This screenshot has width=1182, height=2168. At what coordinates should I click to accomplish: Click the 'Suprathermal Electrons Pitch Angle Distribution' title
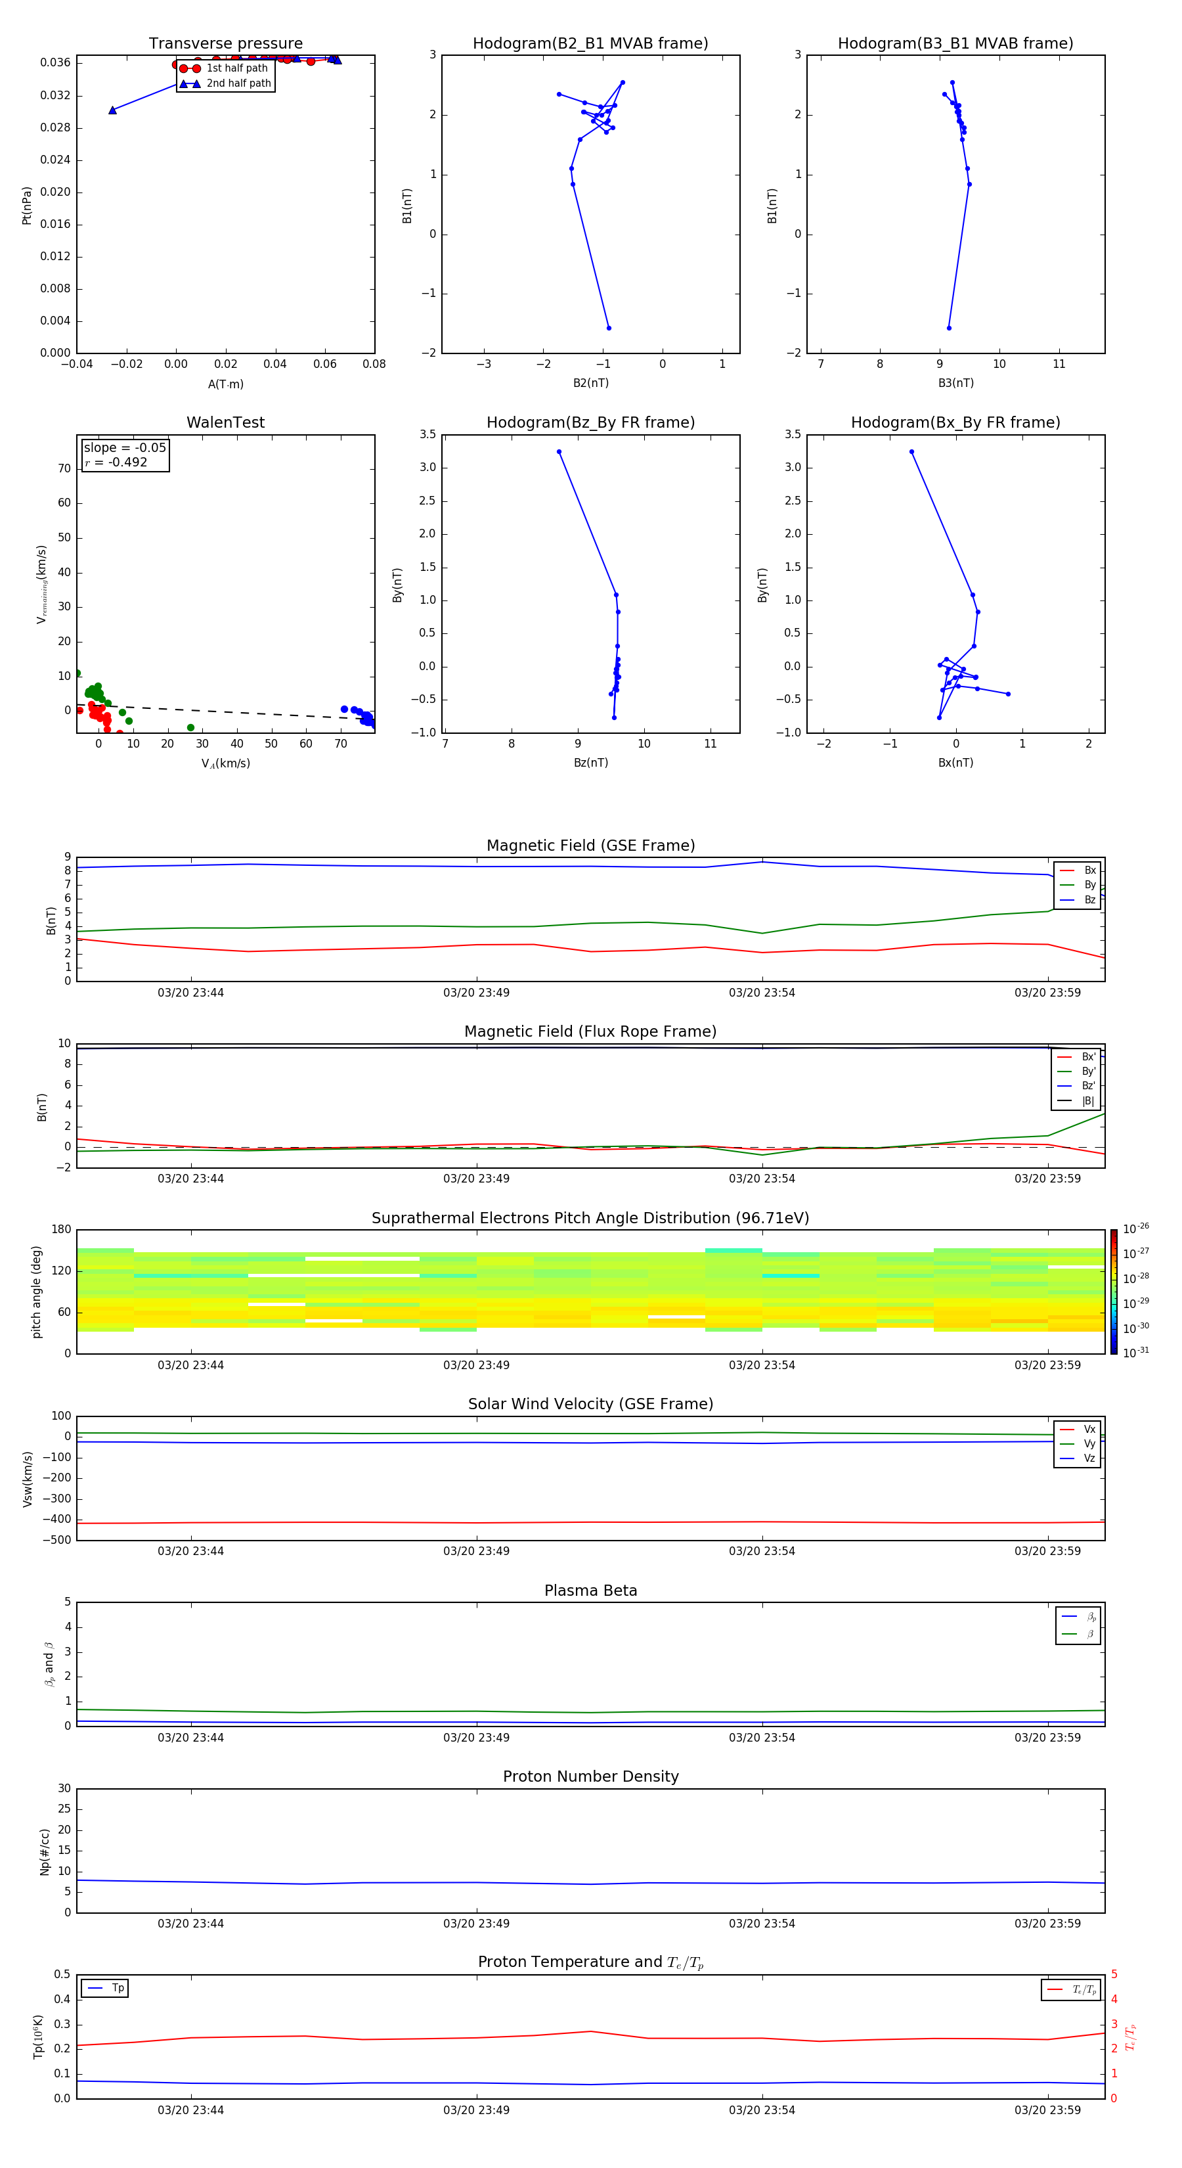pos(590,1218)
